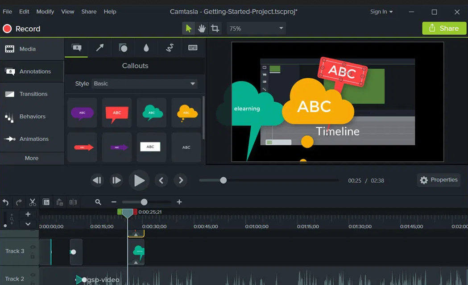Activate the pan hand tool
This screenshot has height=285, width=468.
pyautogui.click(x=202, y=29)
